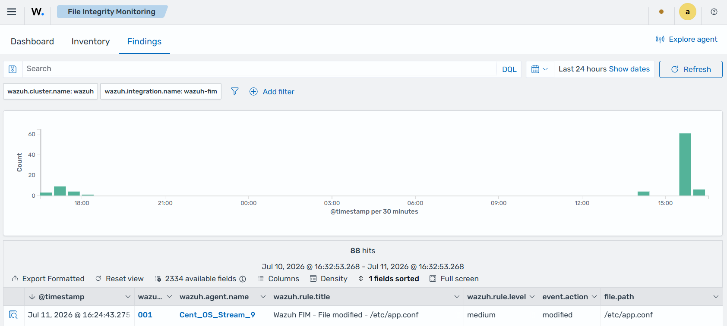Viewport: 727px width, 326px height.
Task: Expand wazuh.rule.title column header menu
Action: [x=457, y=297]
